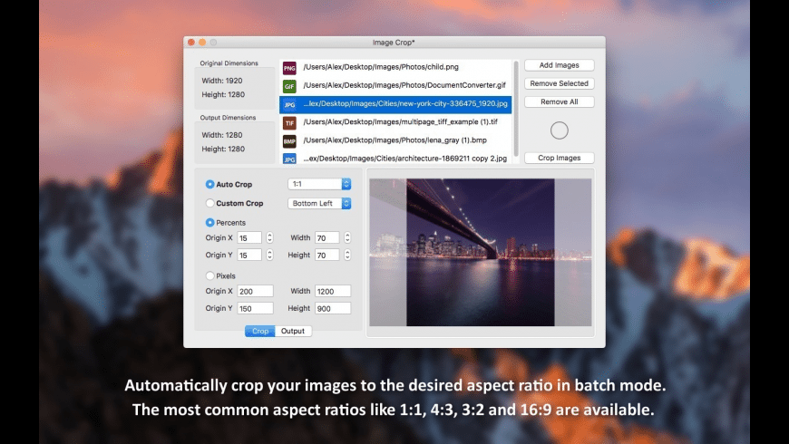This screenshot has height=444, width=789.
Task: Click the TIF icon for multipage_tiff_example
Action: click(289, 122)
